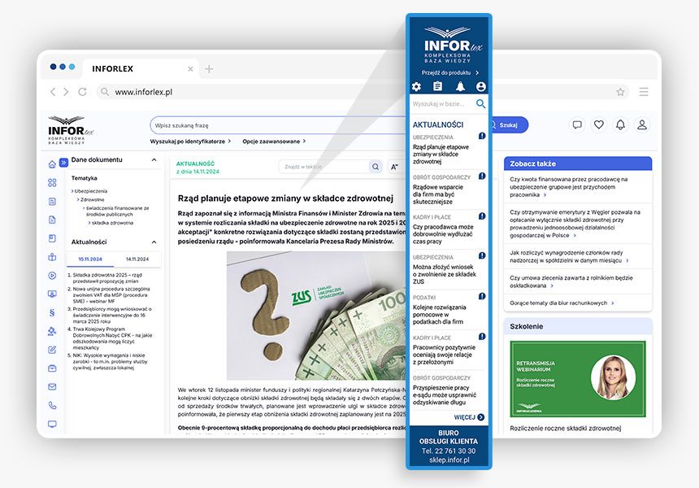
Task: Open the envelope mail icon in the sidebar
Action: pos(52,387)
